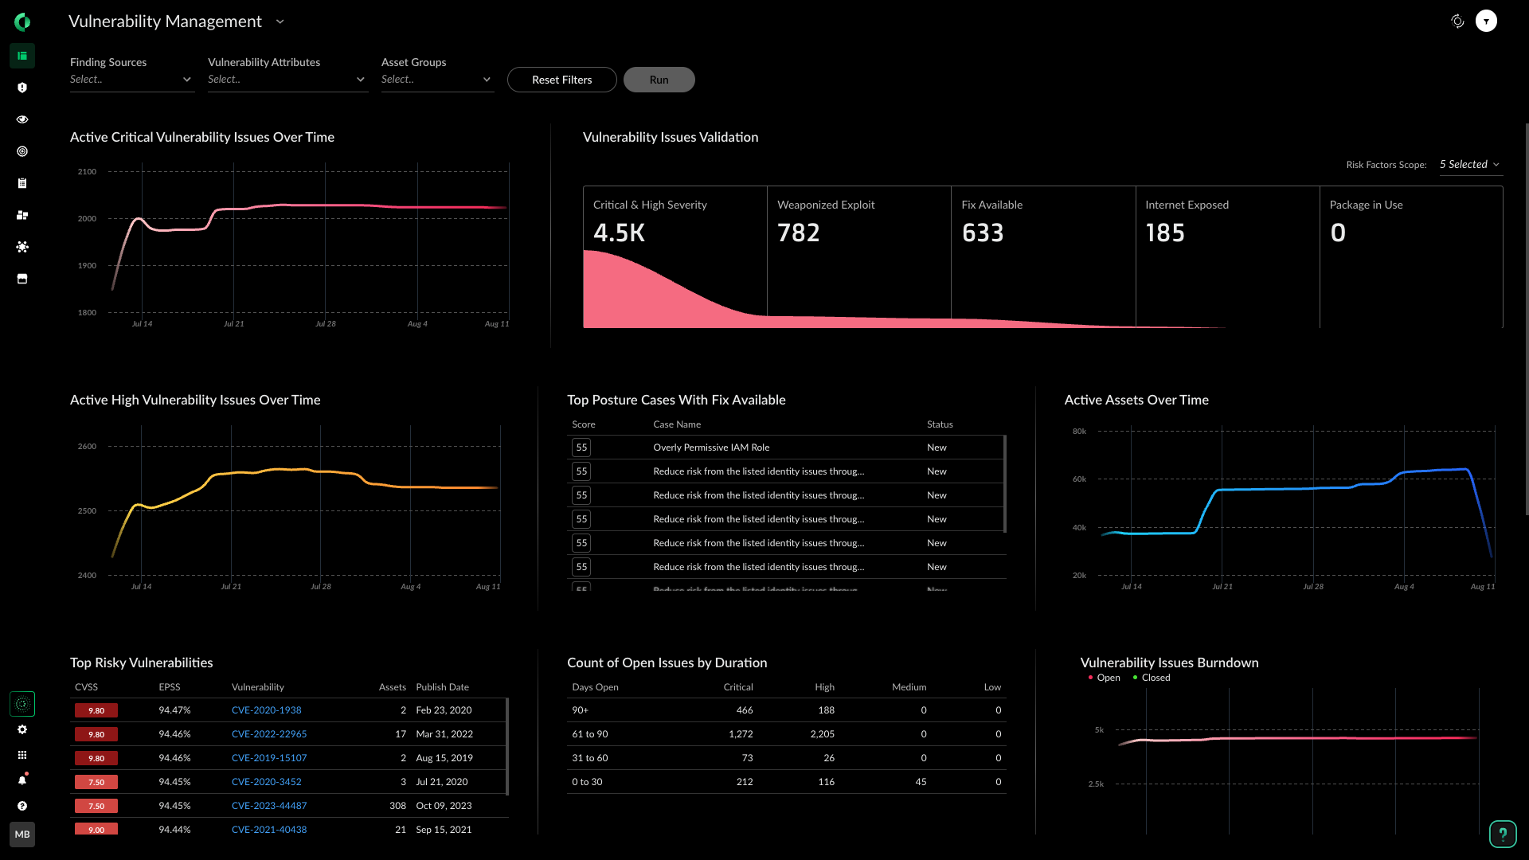
Task: Click the target icon in sidebar
Action: click(22, 151)
